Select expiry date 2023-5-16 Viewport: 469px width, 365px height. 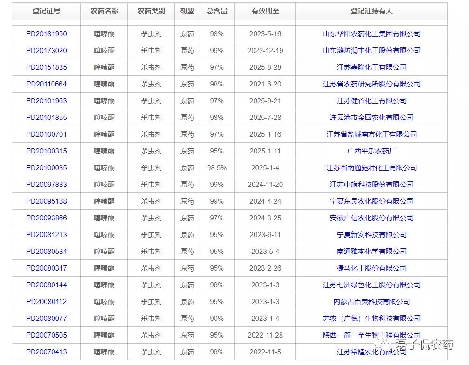(265, 34)
